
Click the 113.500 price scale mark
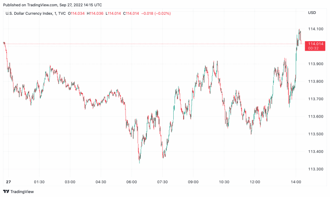coord(315,134)
